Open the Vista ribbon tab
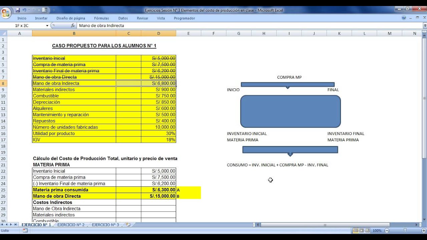Screen dimensions: 427x240 tap(161, 18)
